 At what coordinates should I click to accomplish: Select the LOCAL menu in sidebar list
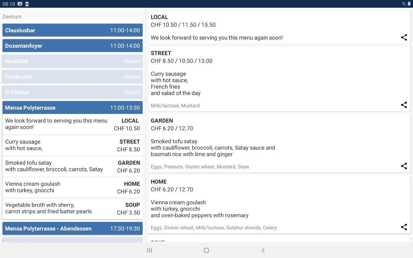(72, 124)
